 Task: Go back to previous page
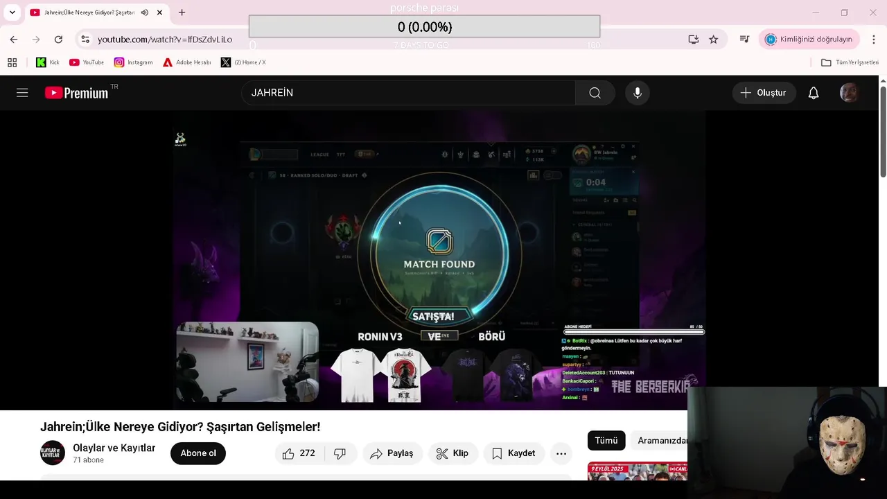point(14,40)
